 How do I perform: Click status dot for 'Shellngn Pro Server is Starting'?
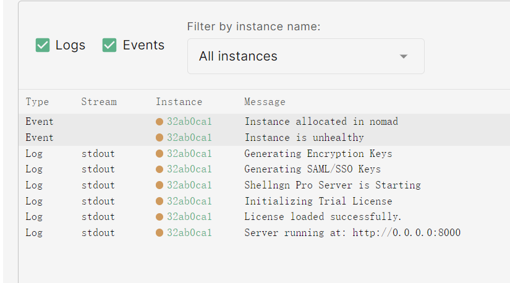pos(159,185)
